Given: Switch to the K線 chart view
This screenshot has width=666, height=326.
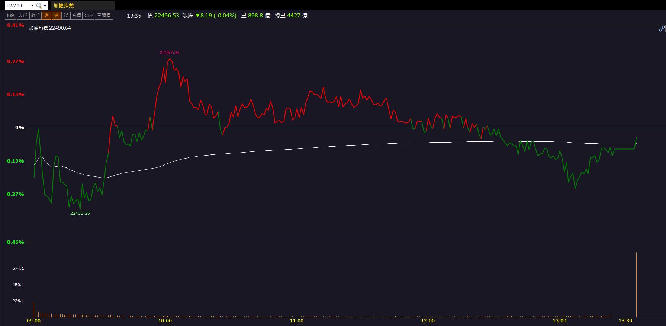Looking at the screenshot, I should (x=10, y=16).
